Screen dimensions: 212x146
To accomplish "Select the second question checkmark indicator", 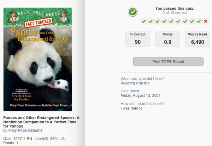I will [x=151, y=21].
